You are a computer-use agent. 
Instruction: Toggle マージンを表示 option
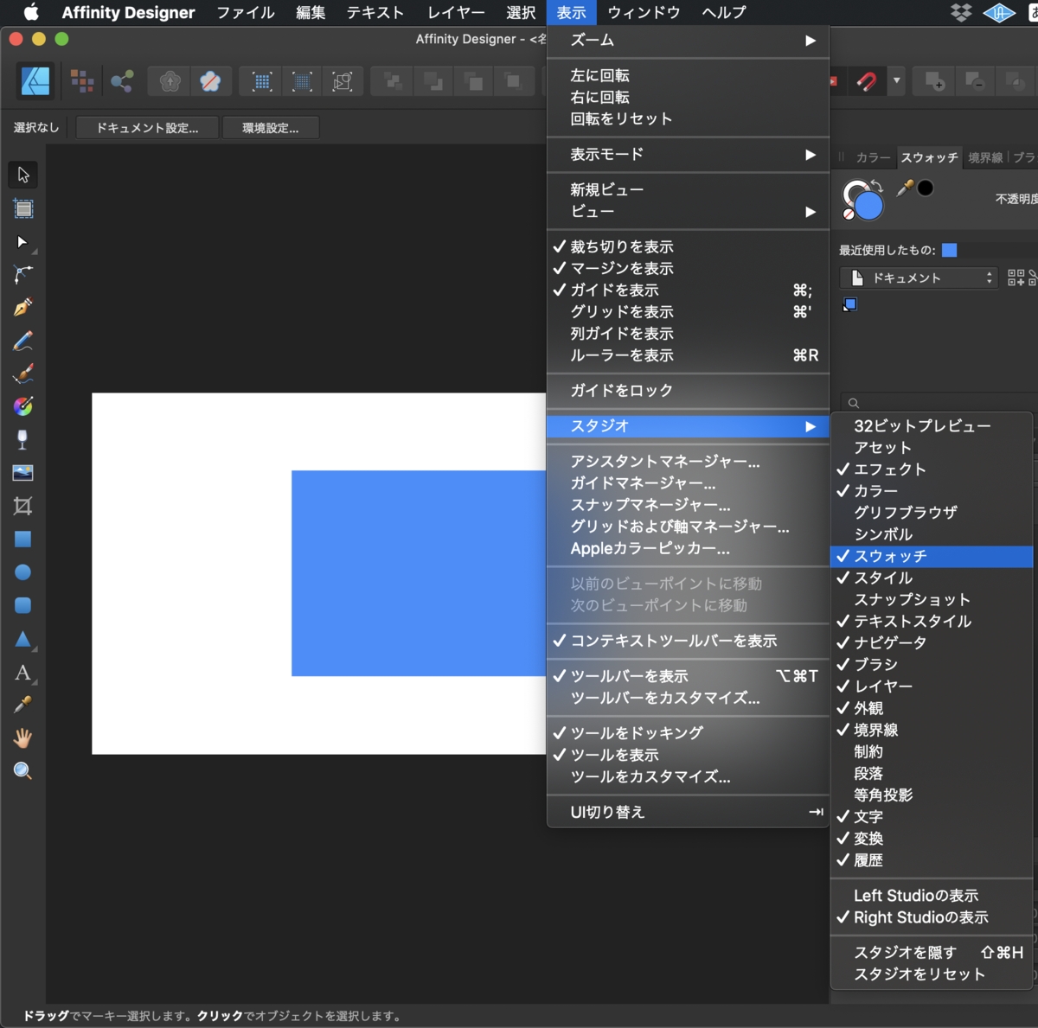tap(688, 269)
